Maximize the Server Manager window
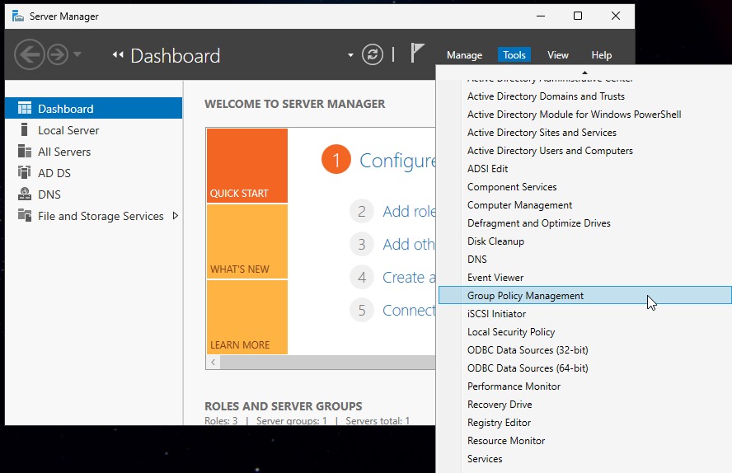 [578, 16]
